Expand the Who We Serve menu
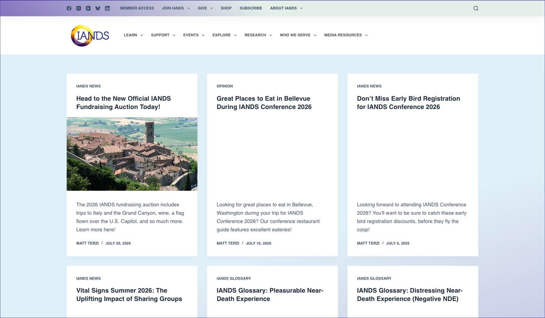The width and height of the screenshot is (545, 318). (x=298, y=35)
